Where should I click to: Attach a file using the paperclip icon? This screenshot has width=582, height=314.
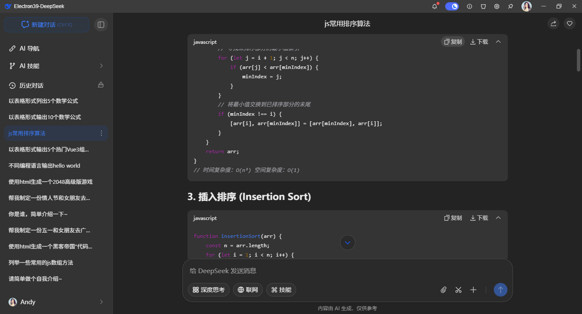[x=443, y=290]
